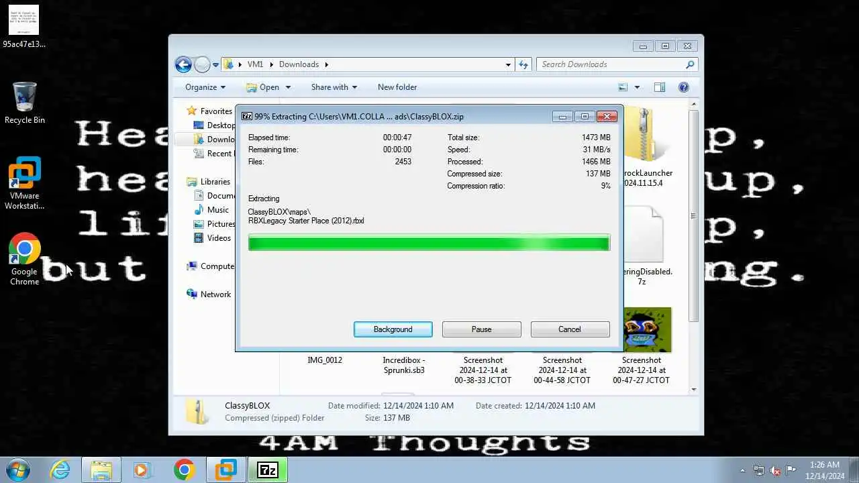Select Screenshot 00-38-33 JCTOT file
The width and height of the screenshot is (859, 483).
[x=483, y=370]
